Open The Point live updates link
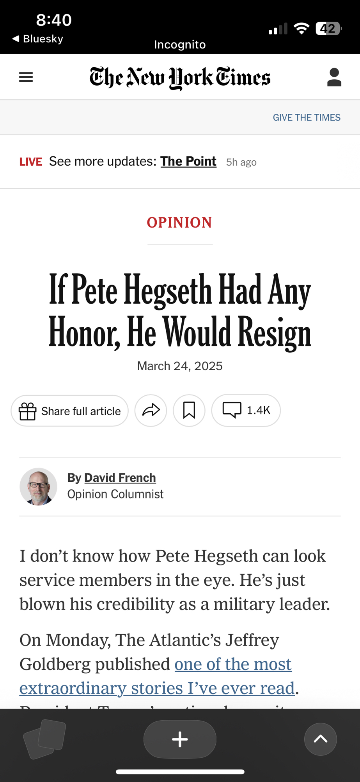 pos(188,161)
